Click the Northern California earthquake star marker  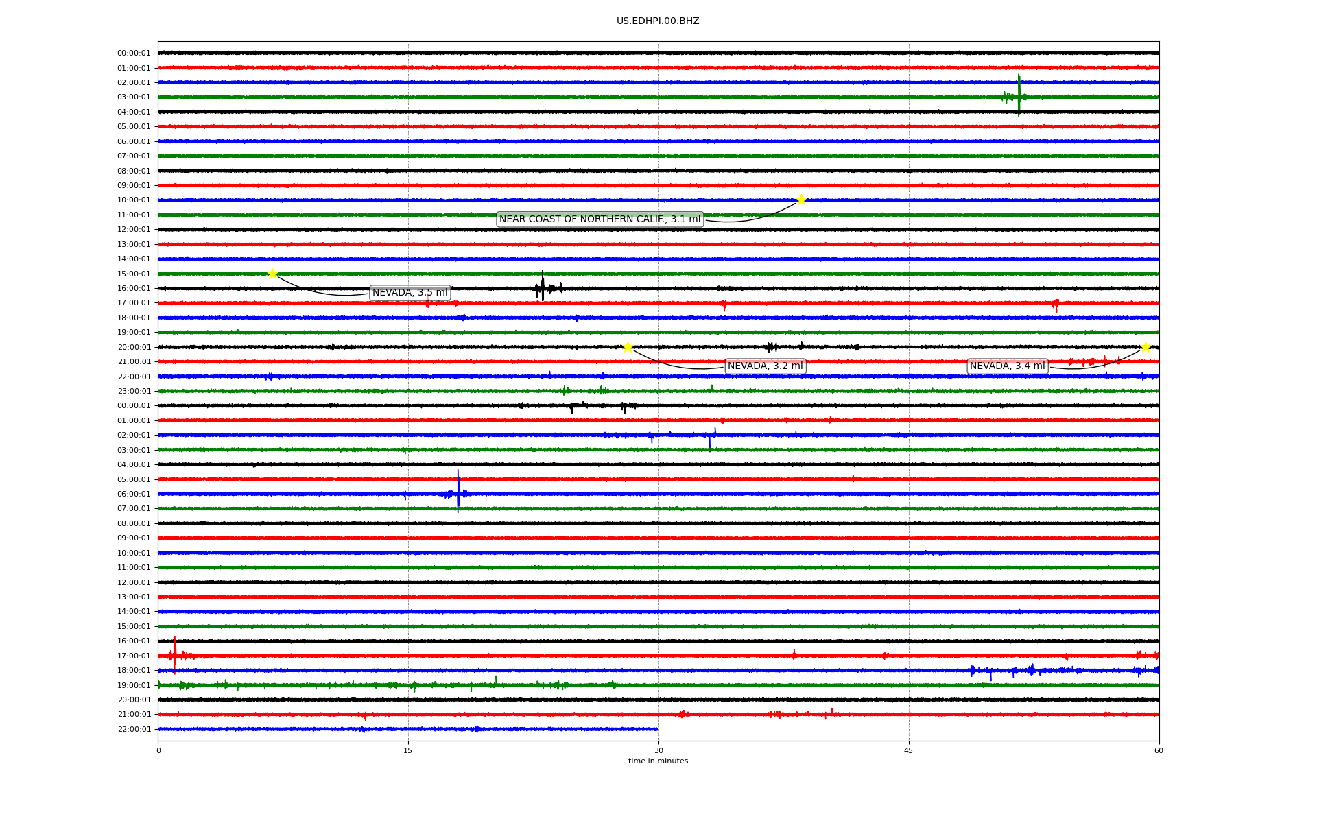(800, 200)
